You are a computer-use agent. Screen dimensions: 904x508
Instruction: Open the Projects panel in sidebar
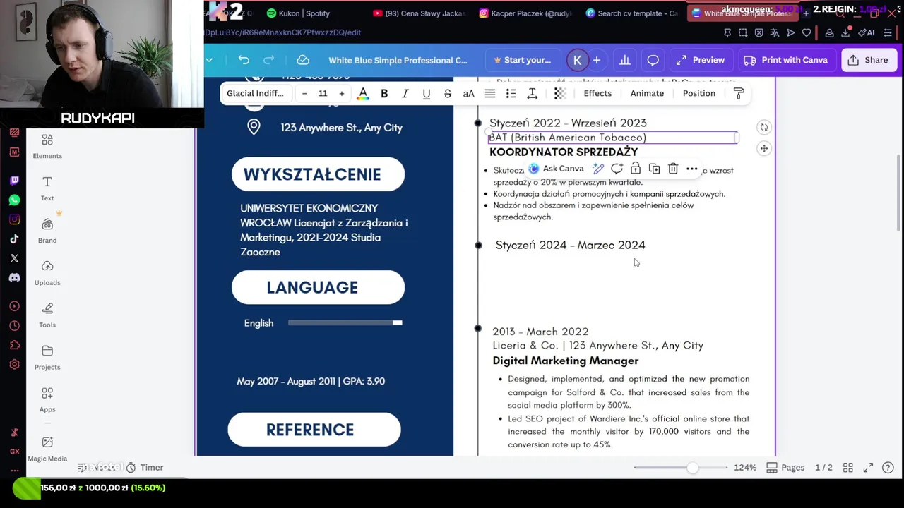47,358
